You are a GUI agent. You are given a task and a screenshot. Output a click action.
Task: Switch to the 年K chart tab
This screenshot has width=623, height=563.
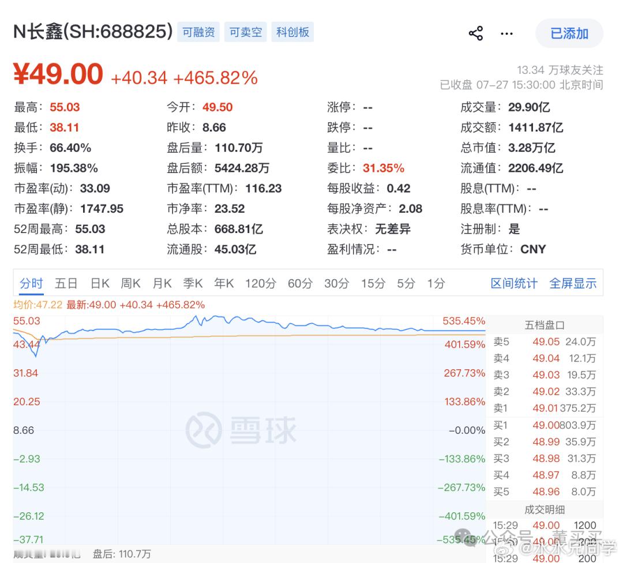(224, 283)
